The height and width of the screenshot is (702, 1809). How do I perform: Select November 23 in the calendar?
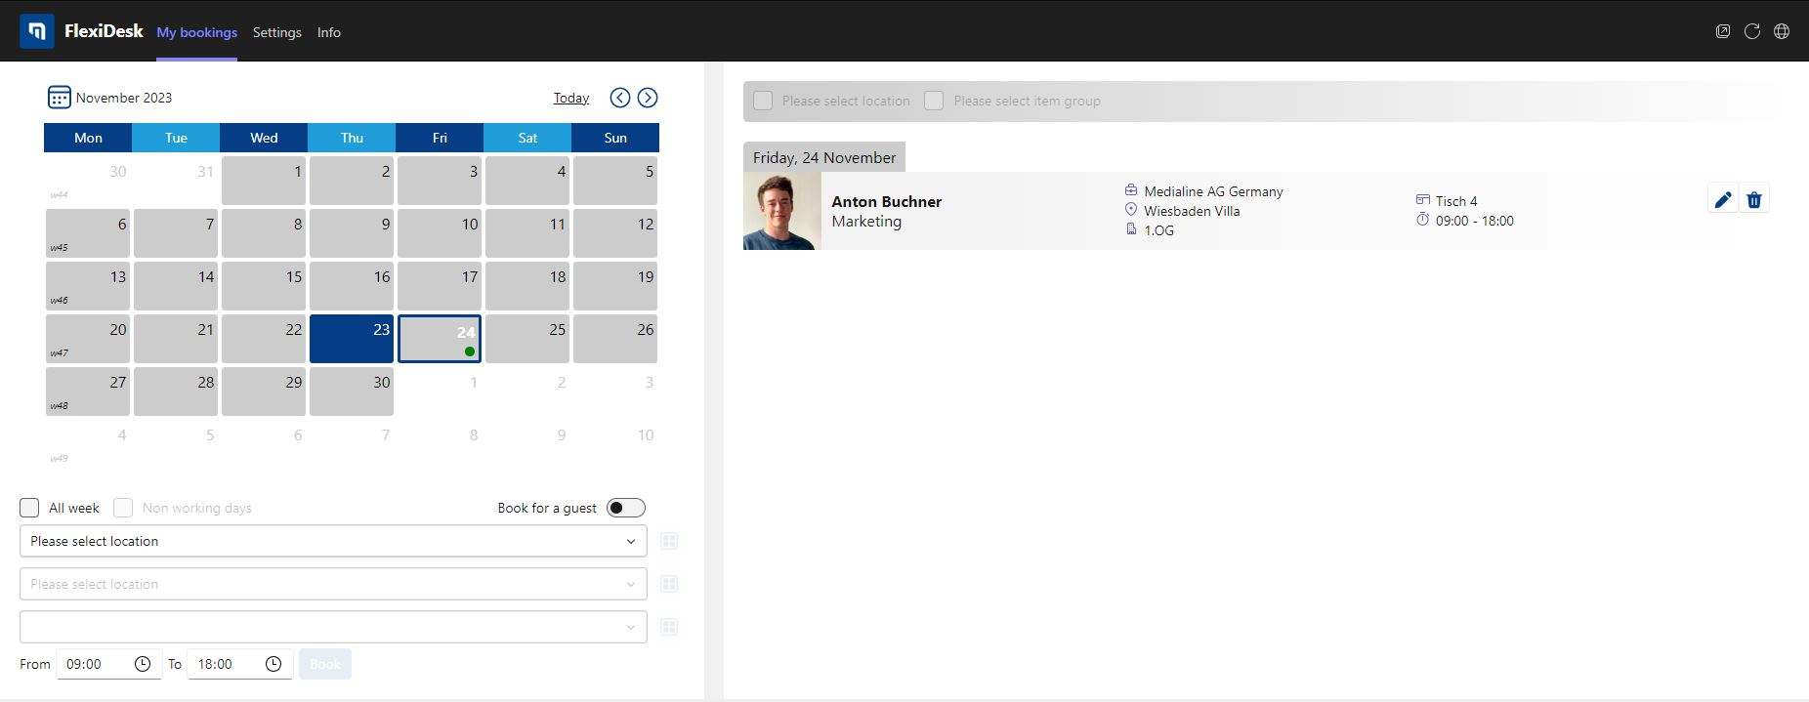[352, 339]
